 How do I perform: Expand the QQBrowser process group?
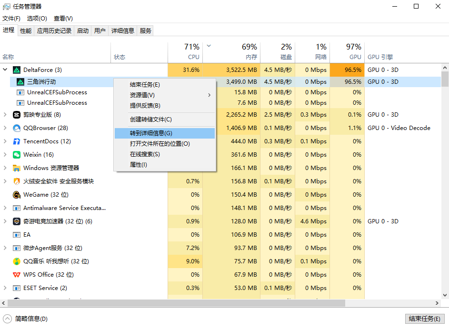coord(5,128)
